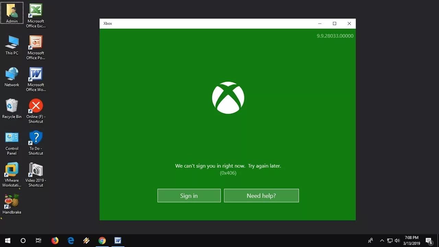Select the VMware Workstation shortcut
The height and width of the screenshot is (247, 439).
tap(12, 175)
